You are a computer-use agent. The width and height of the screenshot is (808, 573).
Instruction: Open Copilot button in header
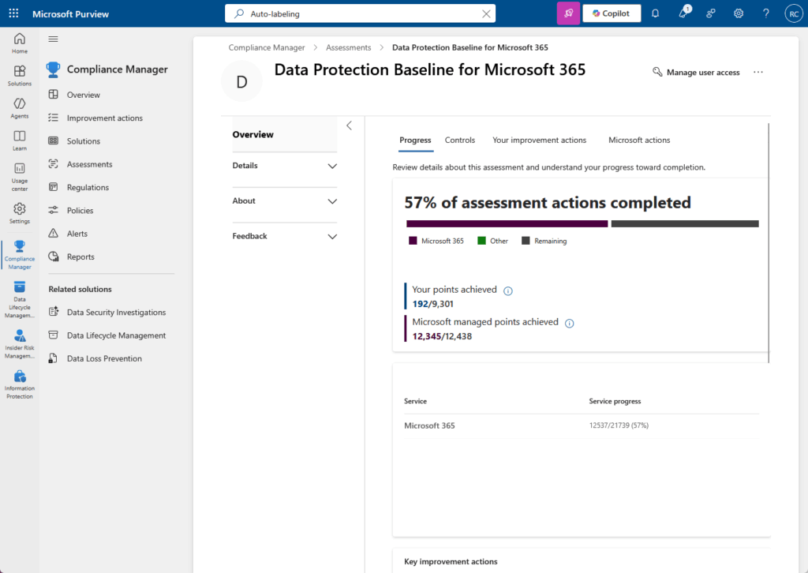(612, 13)
